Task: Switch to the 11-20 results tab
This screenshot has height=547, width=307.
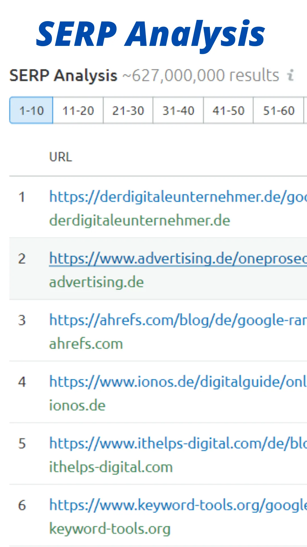Action: click(x=78, y=111)
